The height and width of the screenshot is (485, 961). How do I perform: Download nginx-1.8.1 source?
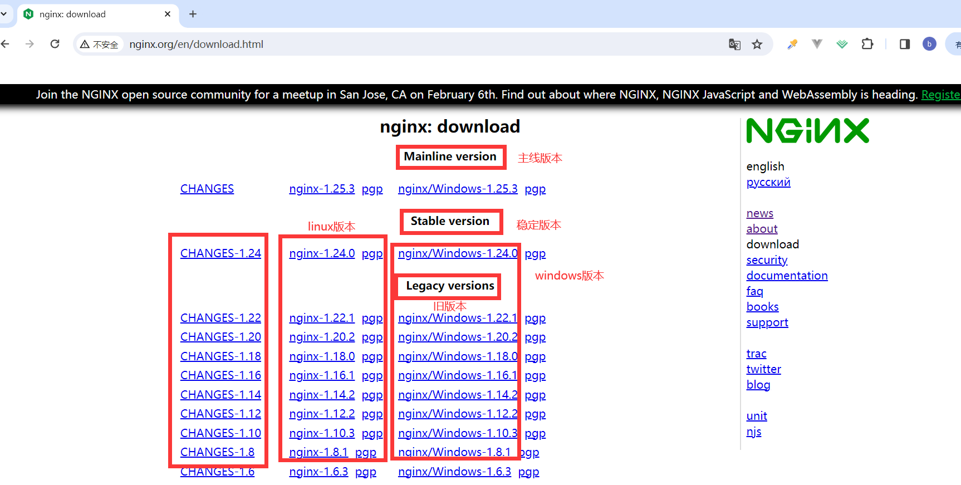pos(318,452)
